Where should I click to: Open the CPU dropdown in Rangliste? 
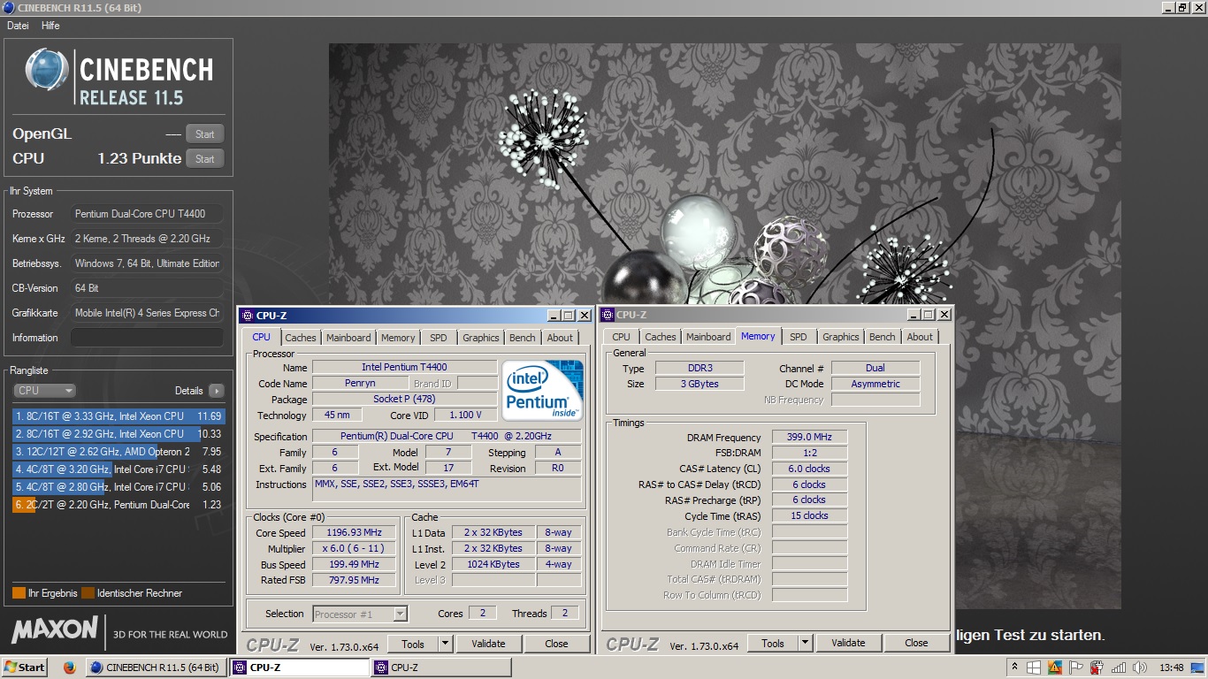(x=44, y=391)
